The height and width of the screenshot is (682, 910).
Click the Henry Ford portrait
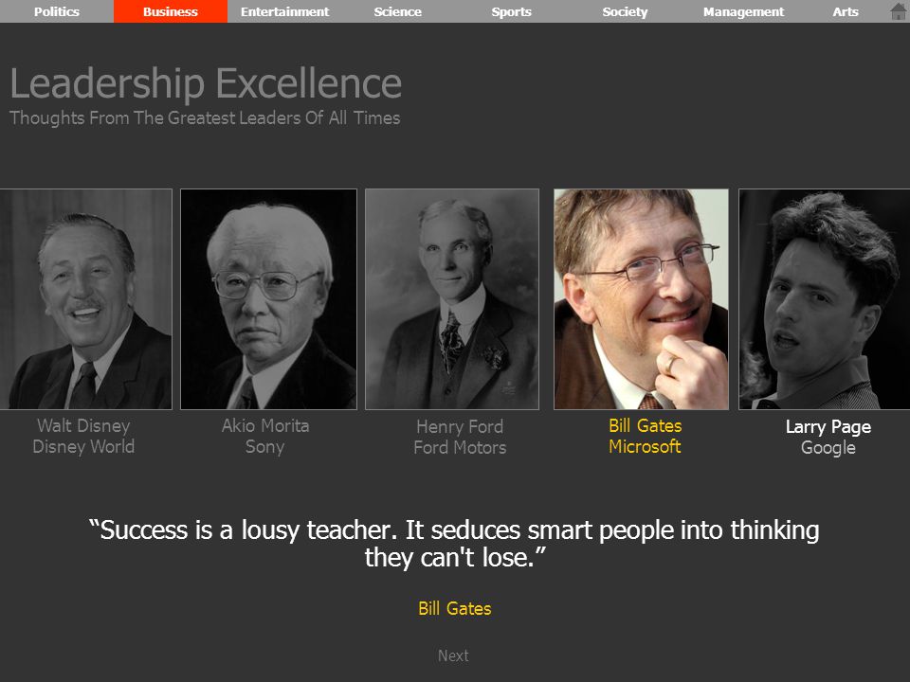(x=452, y=299)
